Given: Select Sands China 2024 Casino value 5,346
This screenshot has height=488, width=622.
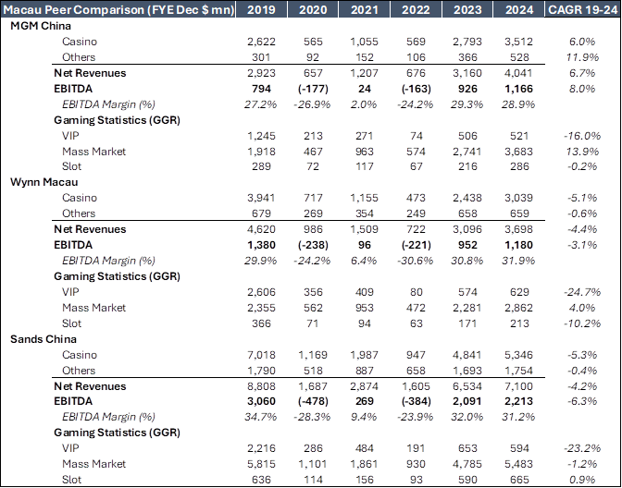Looking at the screenshot, I should pyautogui.click(x=519, y=355).
